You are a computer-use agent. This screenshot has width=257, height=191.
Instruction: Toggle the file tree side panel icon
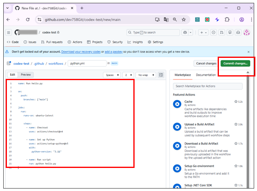coord(9,63)
